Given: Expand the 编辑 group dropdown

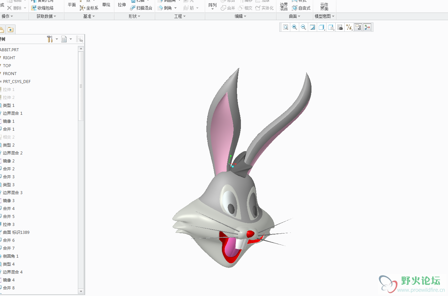Looking at the screenshot, I should coord(241,16).
